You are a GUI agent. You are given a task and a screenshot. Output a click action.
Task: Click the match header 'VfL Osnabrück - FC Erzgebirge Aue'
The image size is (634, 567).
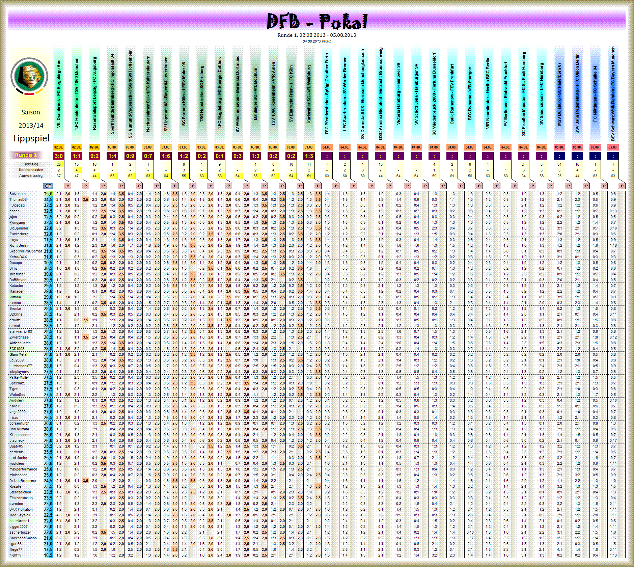[59, 94]
